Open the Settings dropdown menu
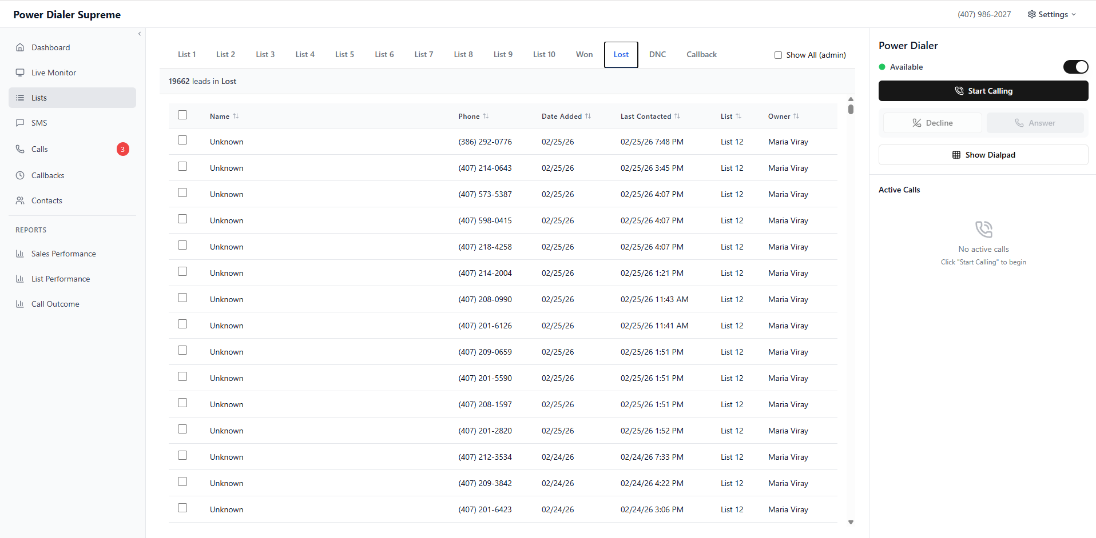Viewport: 1096px width, 538px height. coord(1051,14)
